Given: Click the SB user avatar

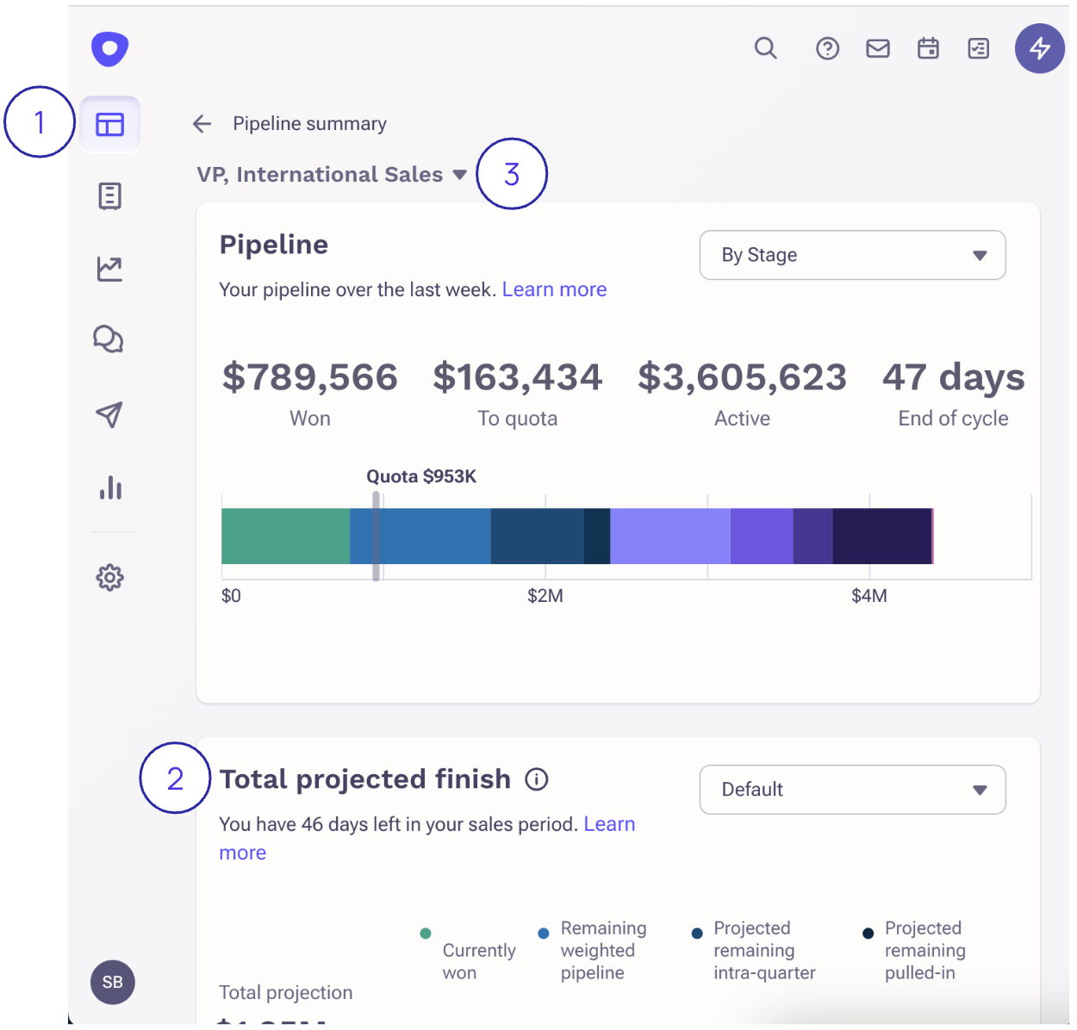Looking at the screenshot, I should (x=113, y=982).
